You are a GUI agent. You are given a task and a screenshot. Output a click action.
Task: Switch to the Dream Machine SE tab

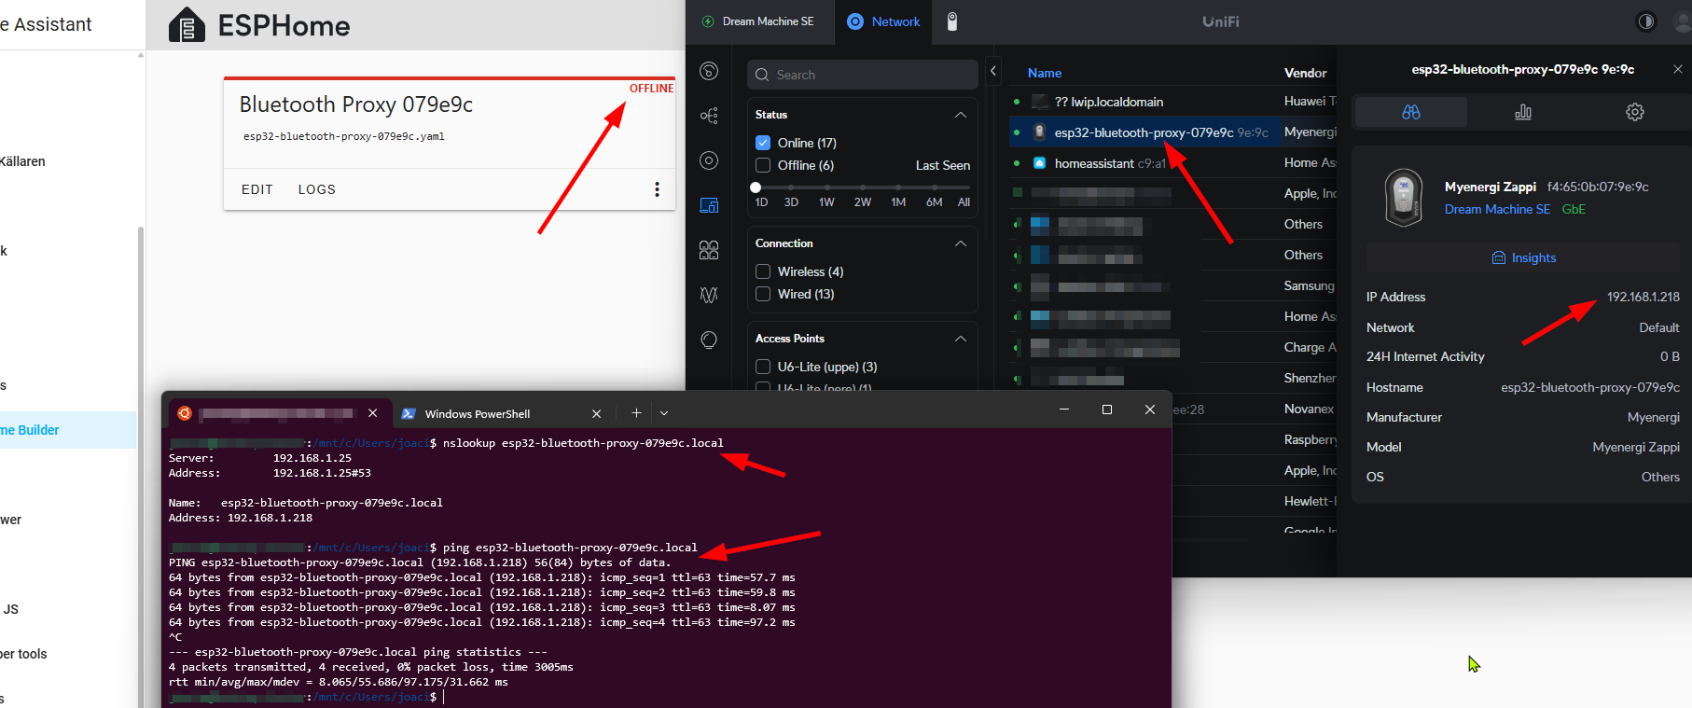[x=757, y=21]
